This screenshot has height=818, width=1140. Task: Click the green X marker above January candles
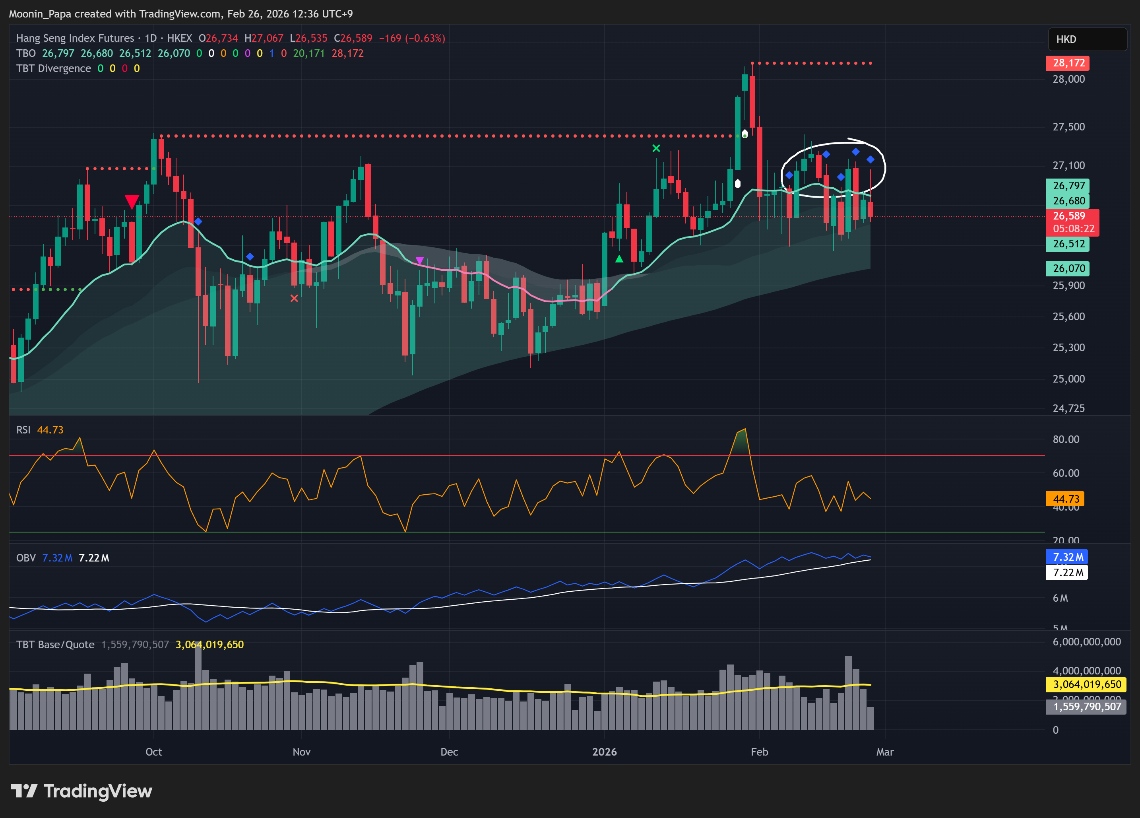point(656,148)
